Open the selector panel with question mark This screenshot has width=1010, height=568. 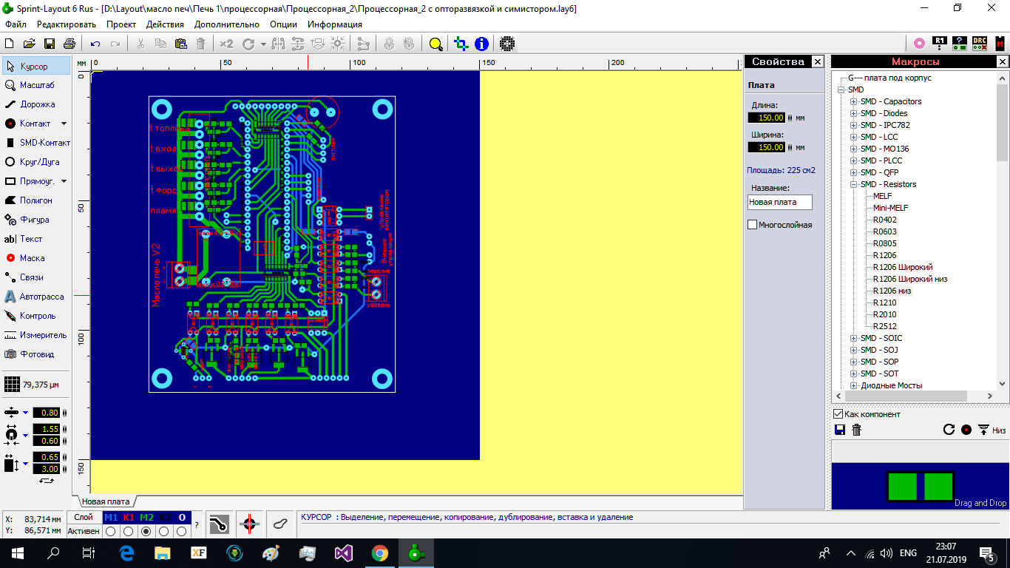point(960,44)
